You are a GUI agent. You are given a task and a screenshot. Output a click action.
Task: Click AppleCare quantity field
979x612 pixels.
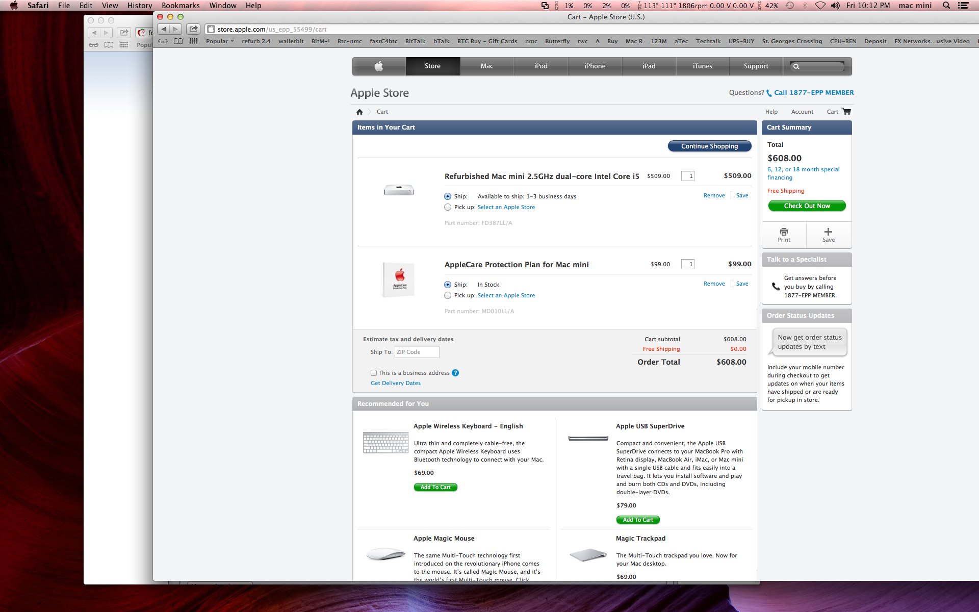pos(688,264)
